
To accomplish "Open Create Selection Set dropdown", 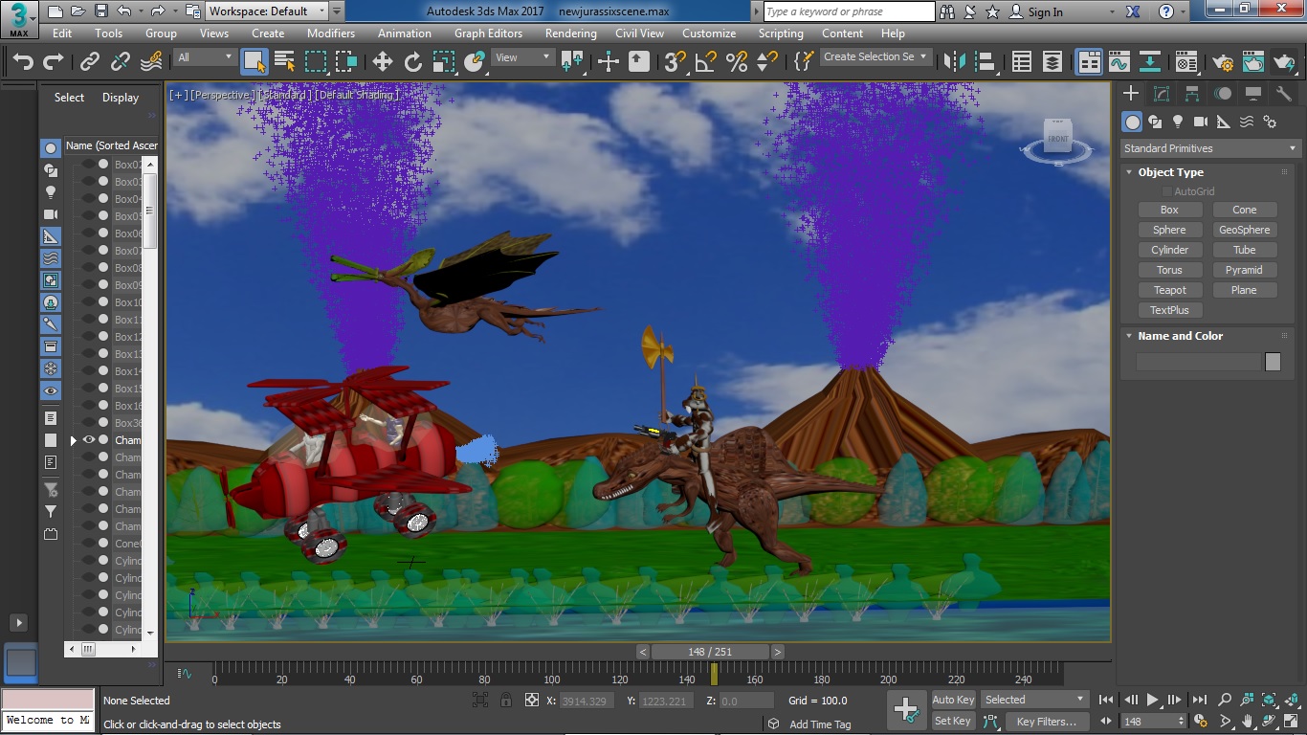I will (x=876, y=57).
